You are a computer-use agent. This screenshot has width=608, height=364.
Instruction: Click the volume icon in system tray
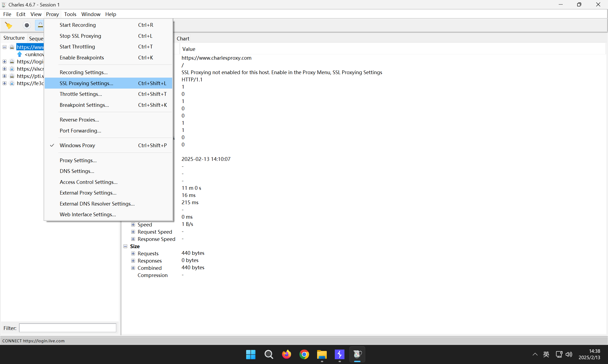(569, 354)
